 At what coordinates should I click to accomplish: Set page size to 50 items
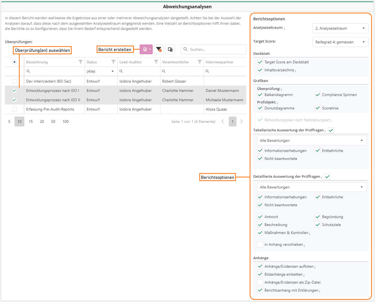[53, 122]
